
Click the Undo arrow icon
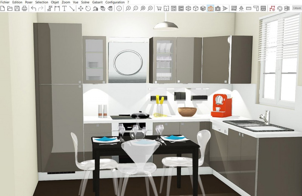tap(34, 8)
